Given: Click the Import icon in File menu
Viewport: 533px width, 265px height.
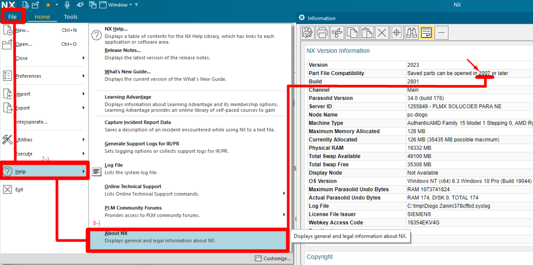Looking at the screenshot, I should (8, 94).
